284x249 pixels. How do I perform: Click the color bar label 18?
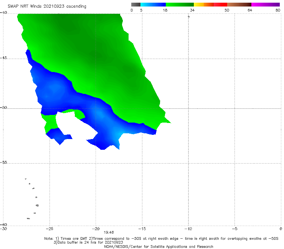tap(165, 10)
